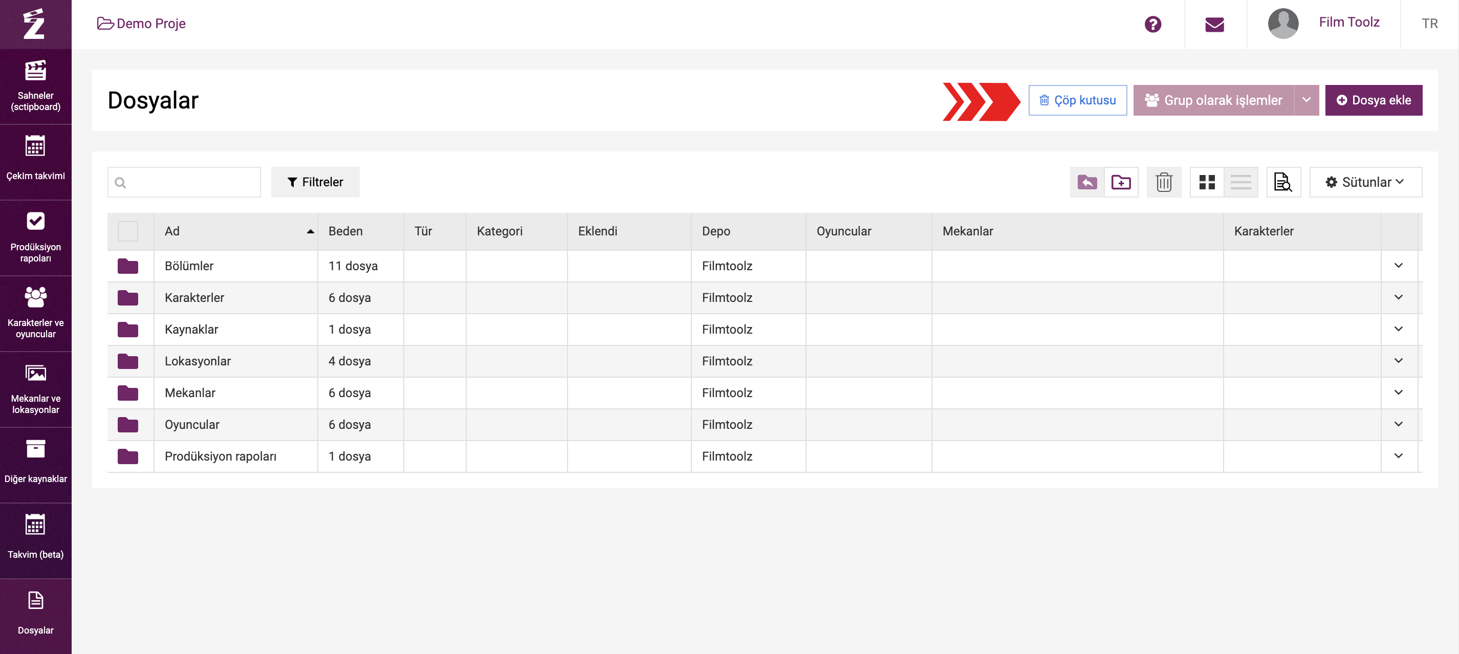The image size is (1459, 654).
Task: Click the Dosya ekle button
Action: [x=1373, y=100]
